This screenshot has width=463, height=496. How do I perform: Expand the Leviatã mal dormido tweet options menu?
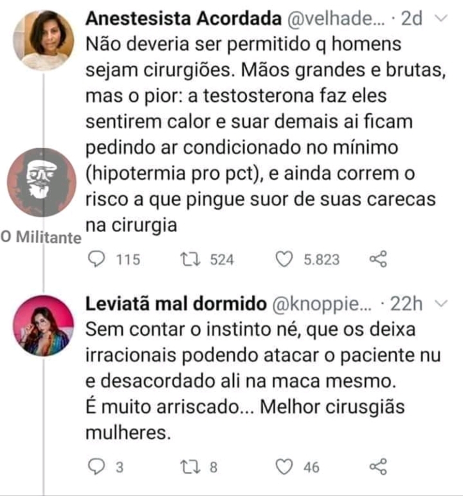pyautogui.click(x=442, y=304)
